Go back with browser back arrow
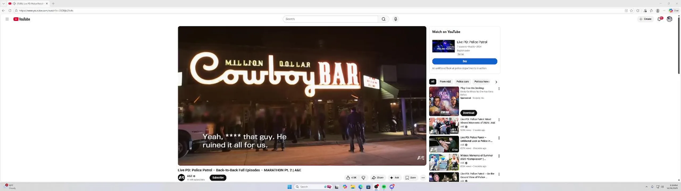The image size is (681, 191). tap(3, 11)
